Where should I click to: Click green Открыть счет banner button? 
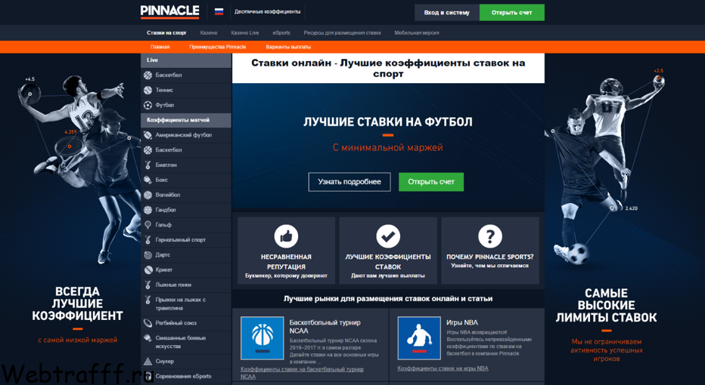pyautogui.click(x=430, y=182)
